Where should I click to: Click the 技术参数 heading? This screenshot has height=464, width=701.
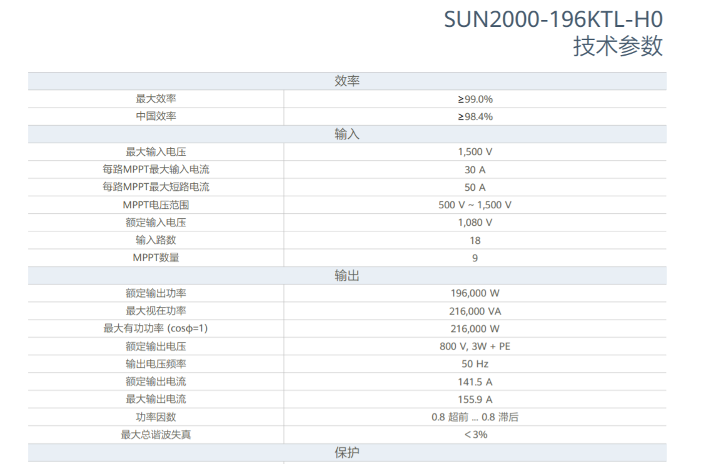(x=618, y=46)
